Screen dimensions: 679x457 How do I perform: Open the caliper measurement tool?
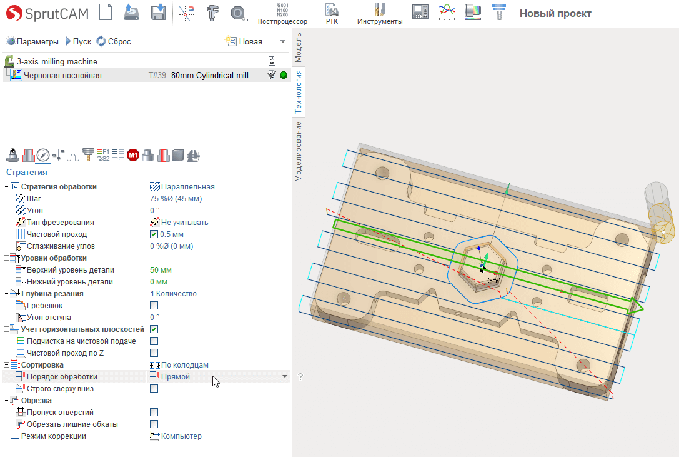point(212,13)
